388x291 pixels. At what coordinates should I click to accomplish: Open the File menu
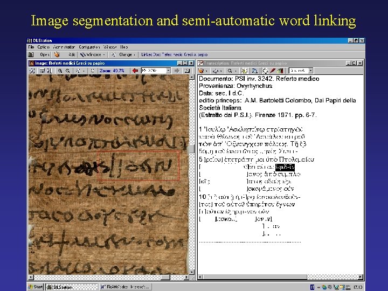[31, 47]
